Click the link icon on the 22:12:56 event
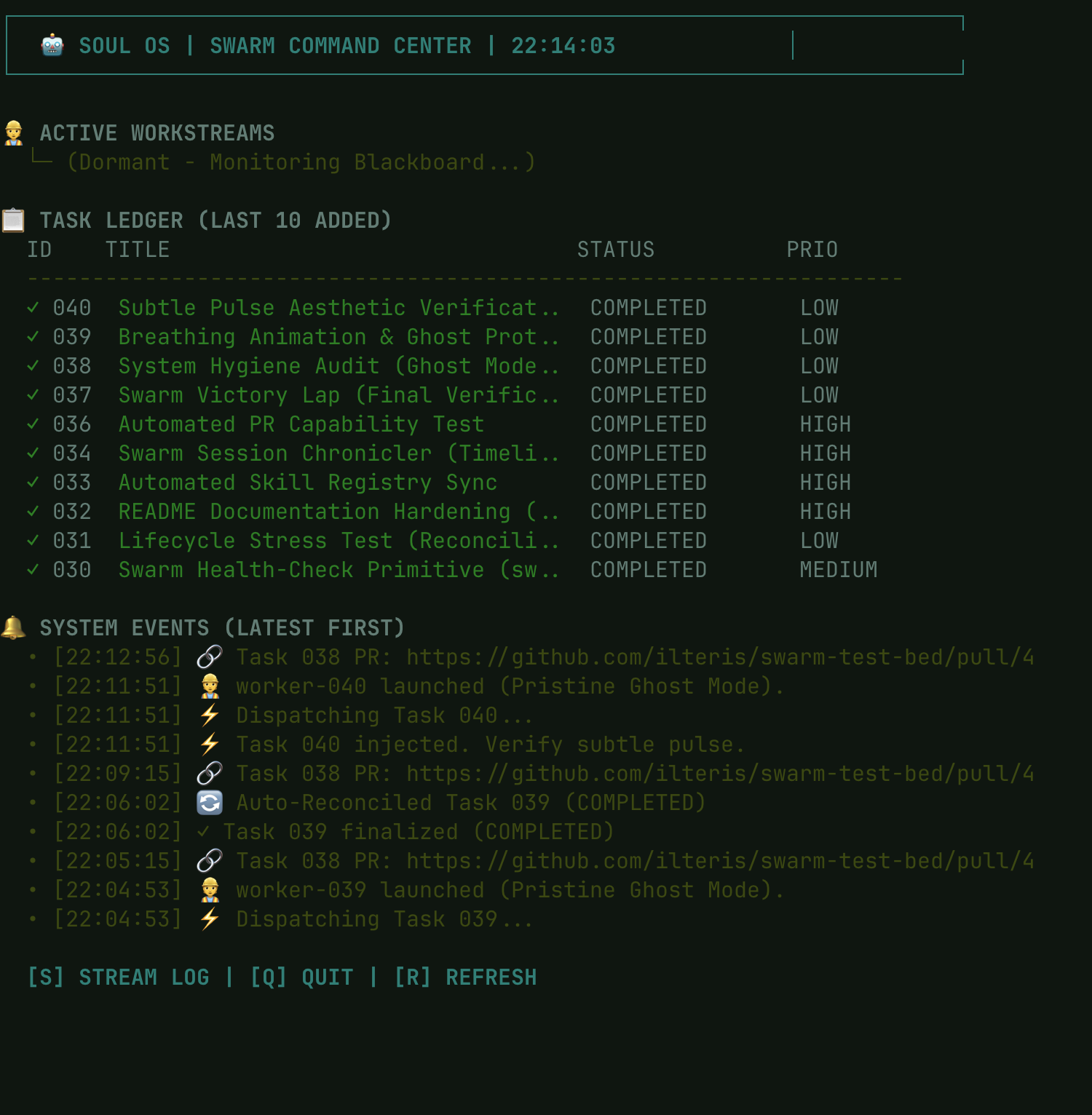This screenshot has width=1092, height=1115. coord(207,656)
